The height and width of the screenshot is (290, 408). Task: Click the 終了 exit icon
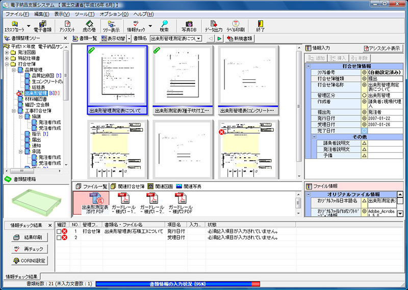tap(260, 26)
